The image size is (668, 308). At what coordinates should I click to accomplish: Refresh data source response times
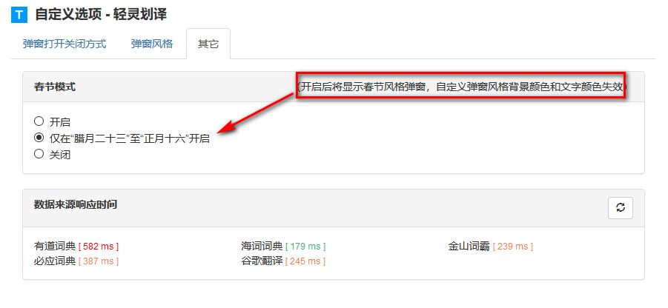tap(621, 208)
